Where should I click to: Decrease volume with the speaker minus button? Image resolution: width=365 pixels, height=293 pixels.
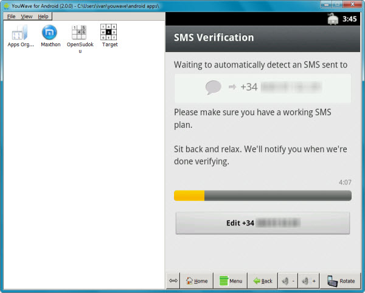[x=287, y=281]
